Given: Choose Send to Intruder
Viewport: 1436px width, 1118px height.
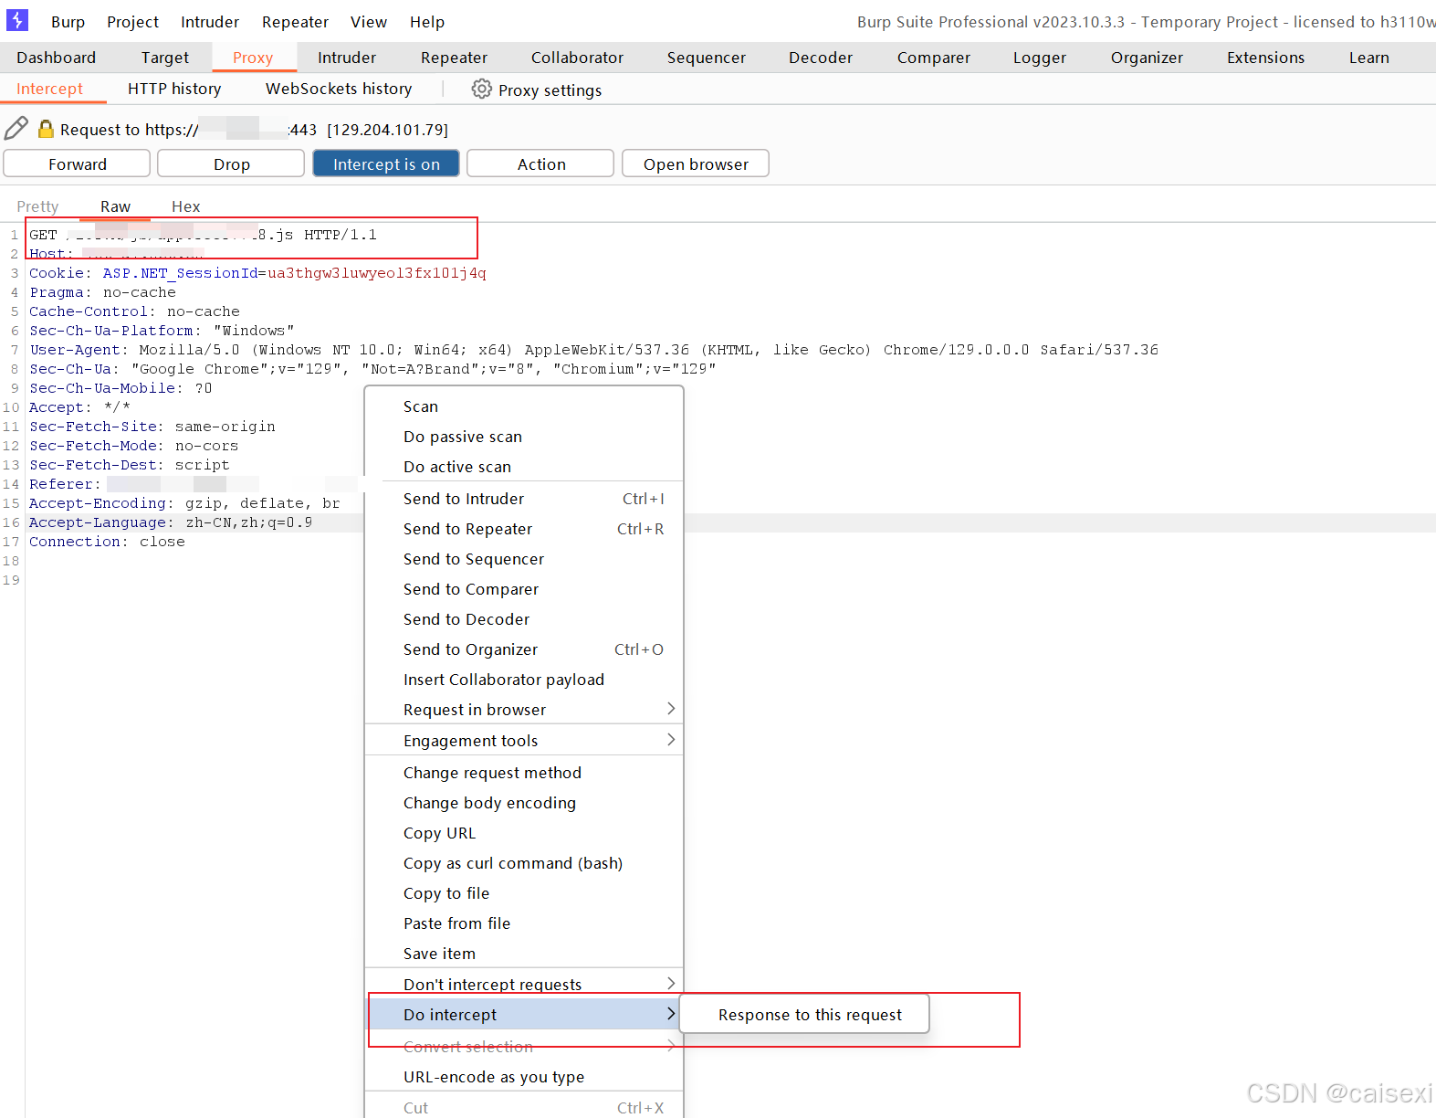Looking at the screenshot, I should (x=524, y=499).
